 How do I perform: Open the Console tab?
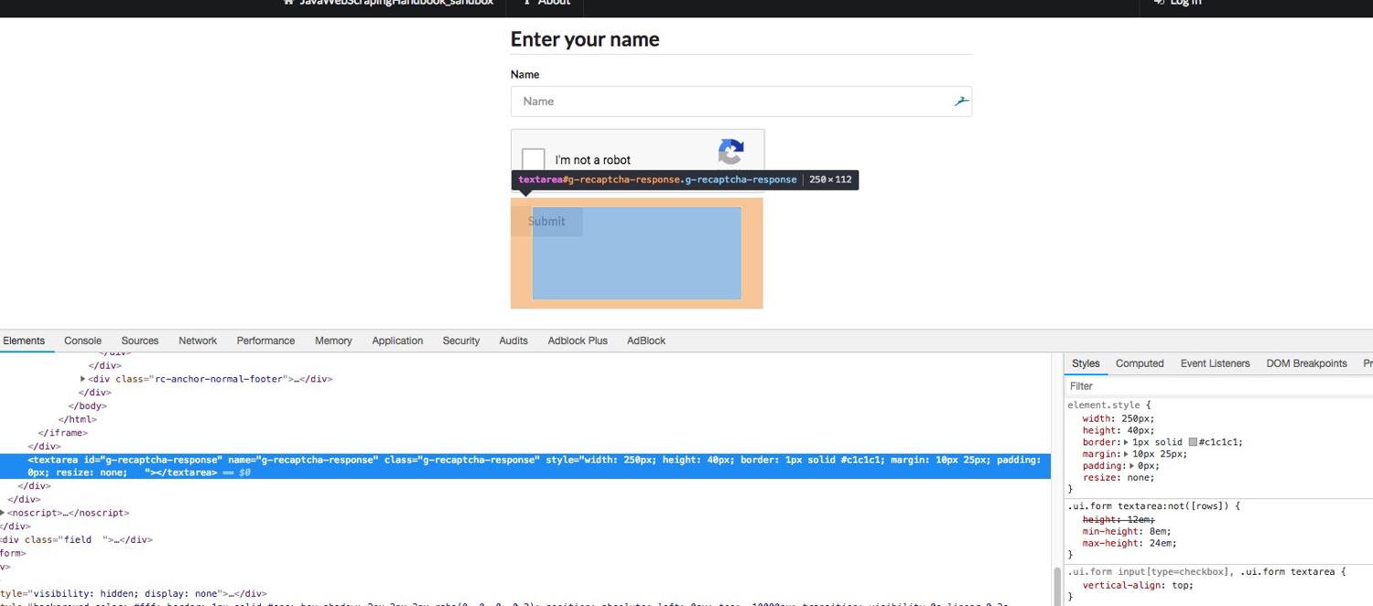[82, 341]
